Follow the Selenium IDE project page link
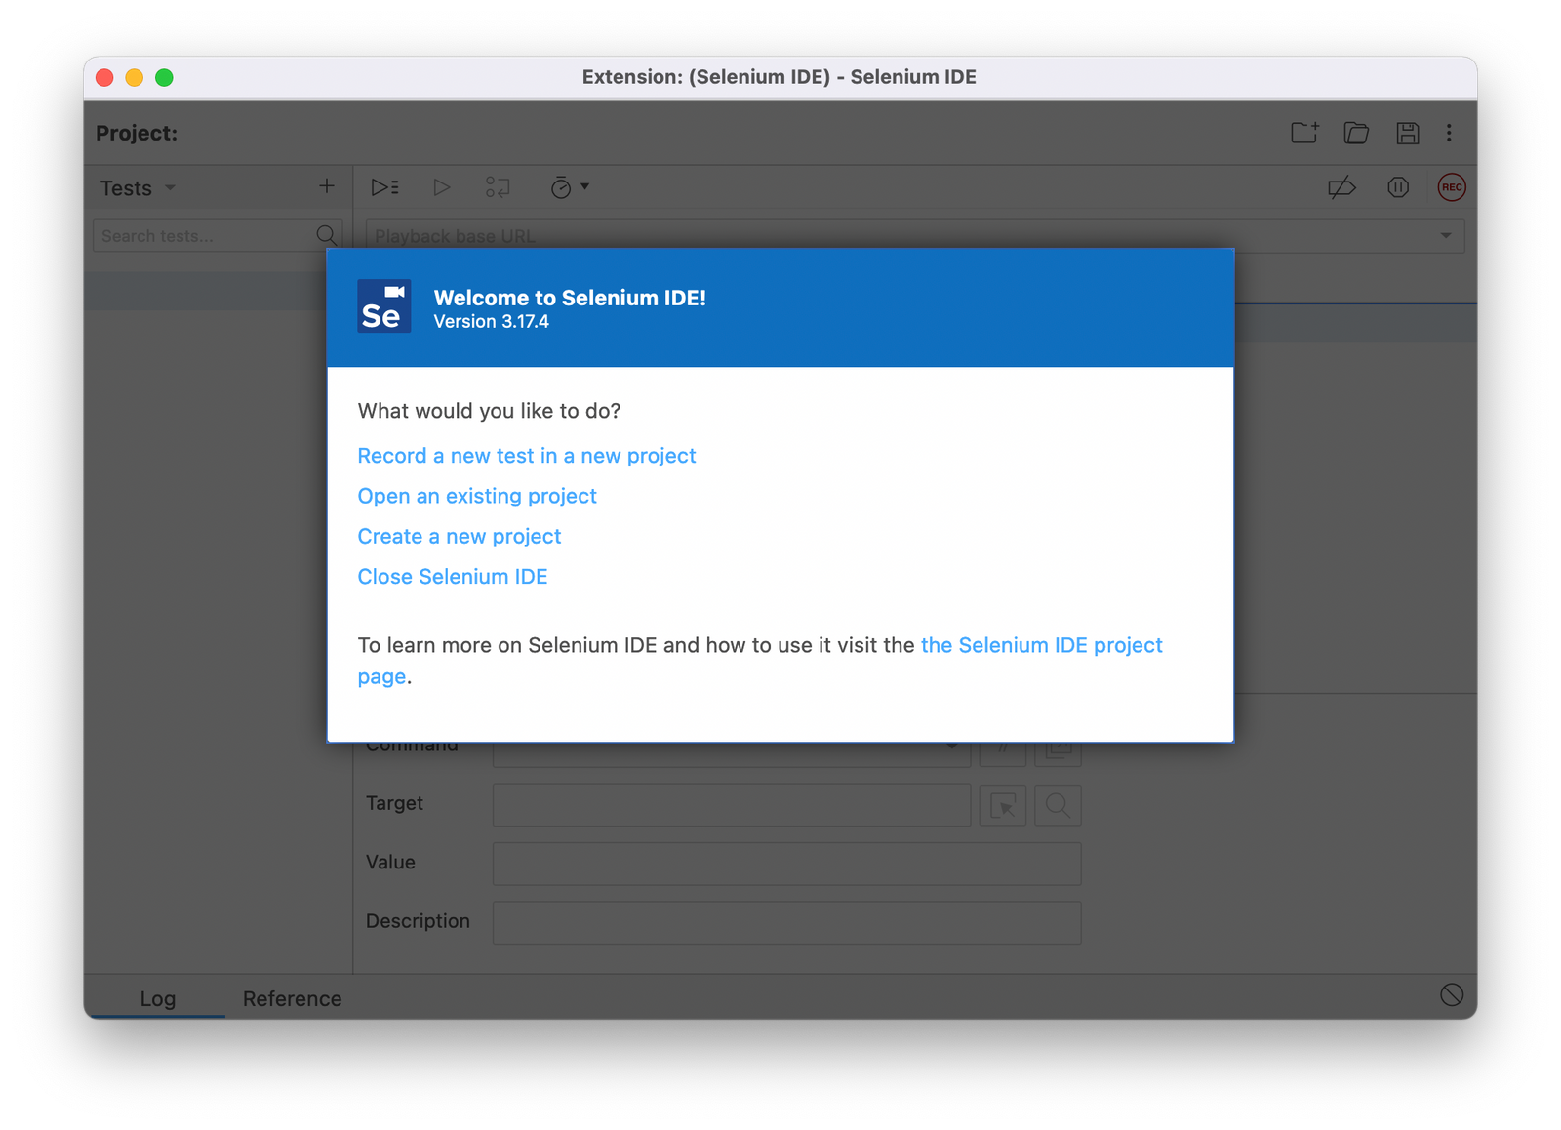The width and height of the screenshot is (1561, 1130). [x=1040, y=645]
